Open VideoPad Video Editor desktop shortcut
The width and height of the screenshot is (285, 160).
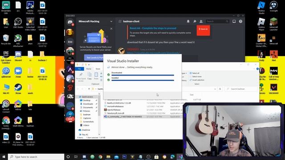[30, 24]
